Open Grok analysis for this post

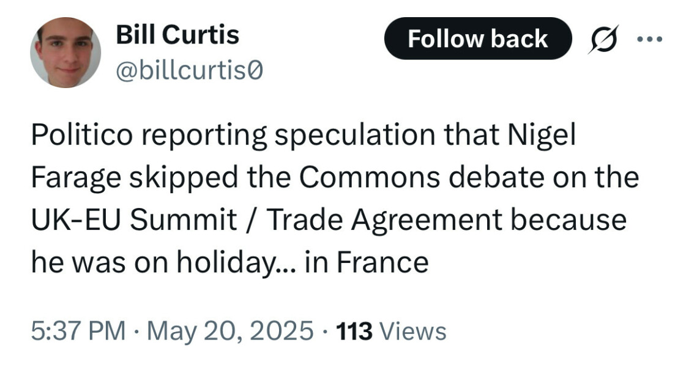click(603, 39)
